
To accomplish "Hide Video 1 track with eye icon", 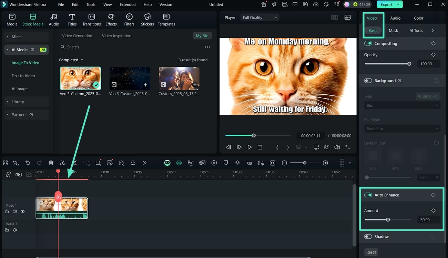I will pyautogui.click(x=23, y=211).
